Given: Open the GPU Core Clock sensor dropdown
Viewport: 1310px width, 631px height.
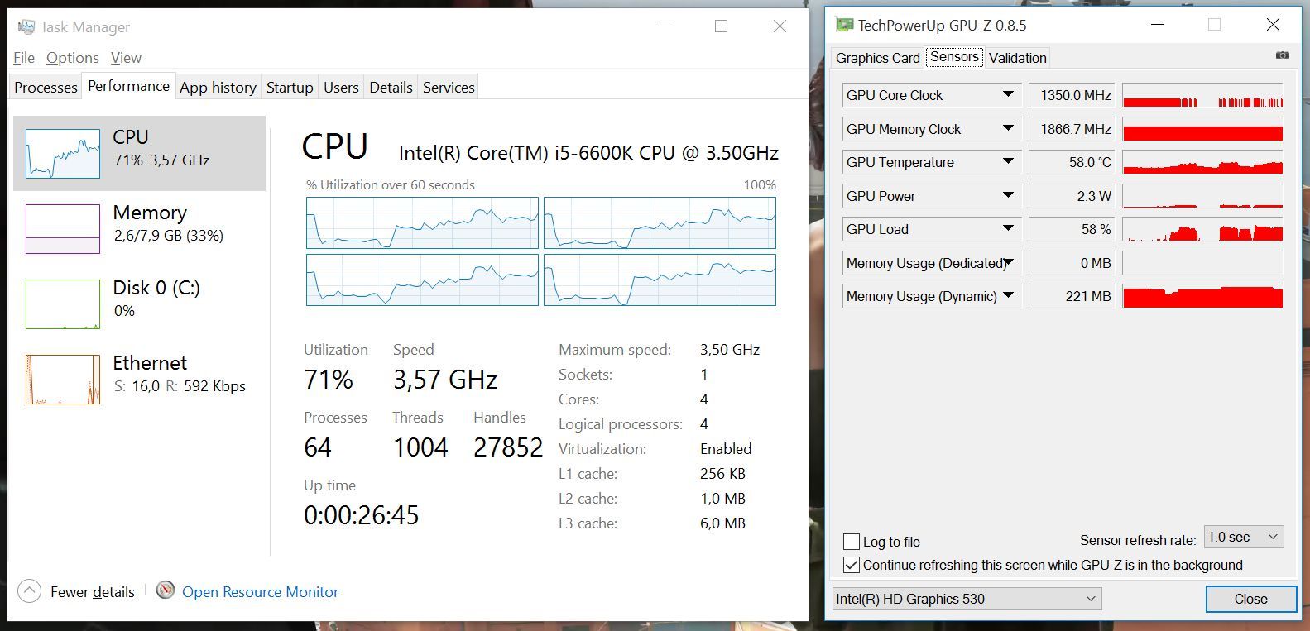Looking at the screenshot, I should [x=1008, y=95].
